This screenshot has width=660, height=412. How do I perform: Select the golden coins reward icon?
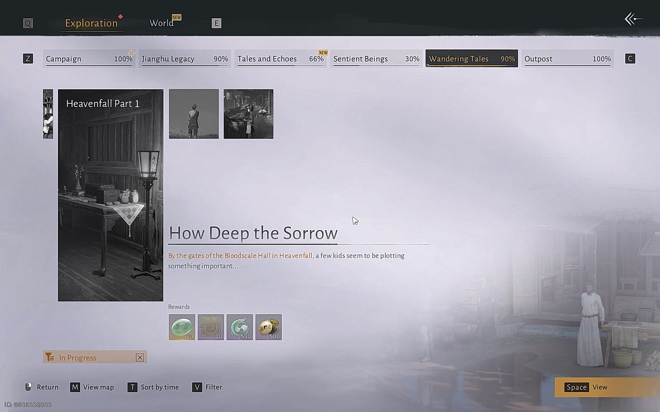click(x=269, y=327)
